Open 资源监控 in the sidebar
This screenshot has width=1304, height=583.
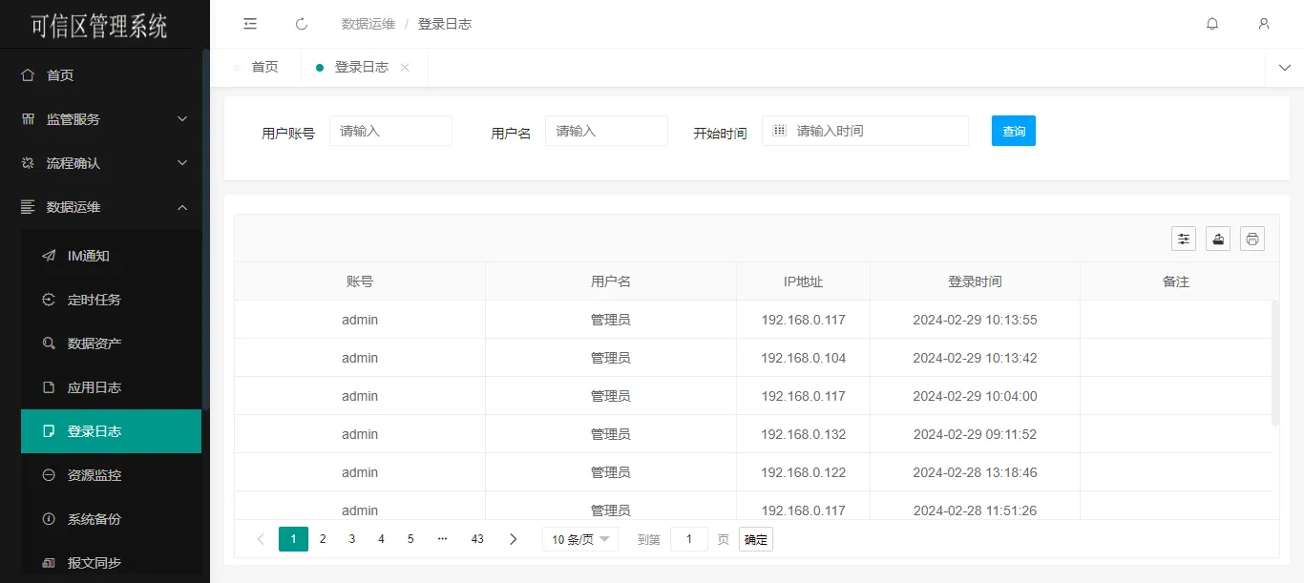point(95,475)
